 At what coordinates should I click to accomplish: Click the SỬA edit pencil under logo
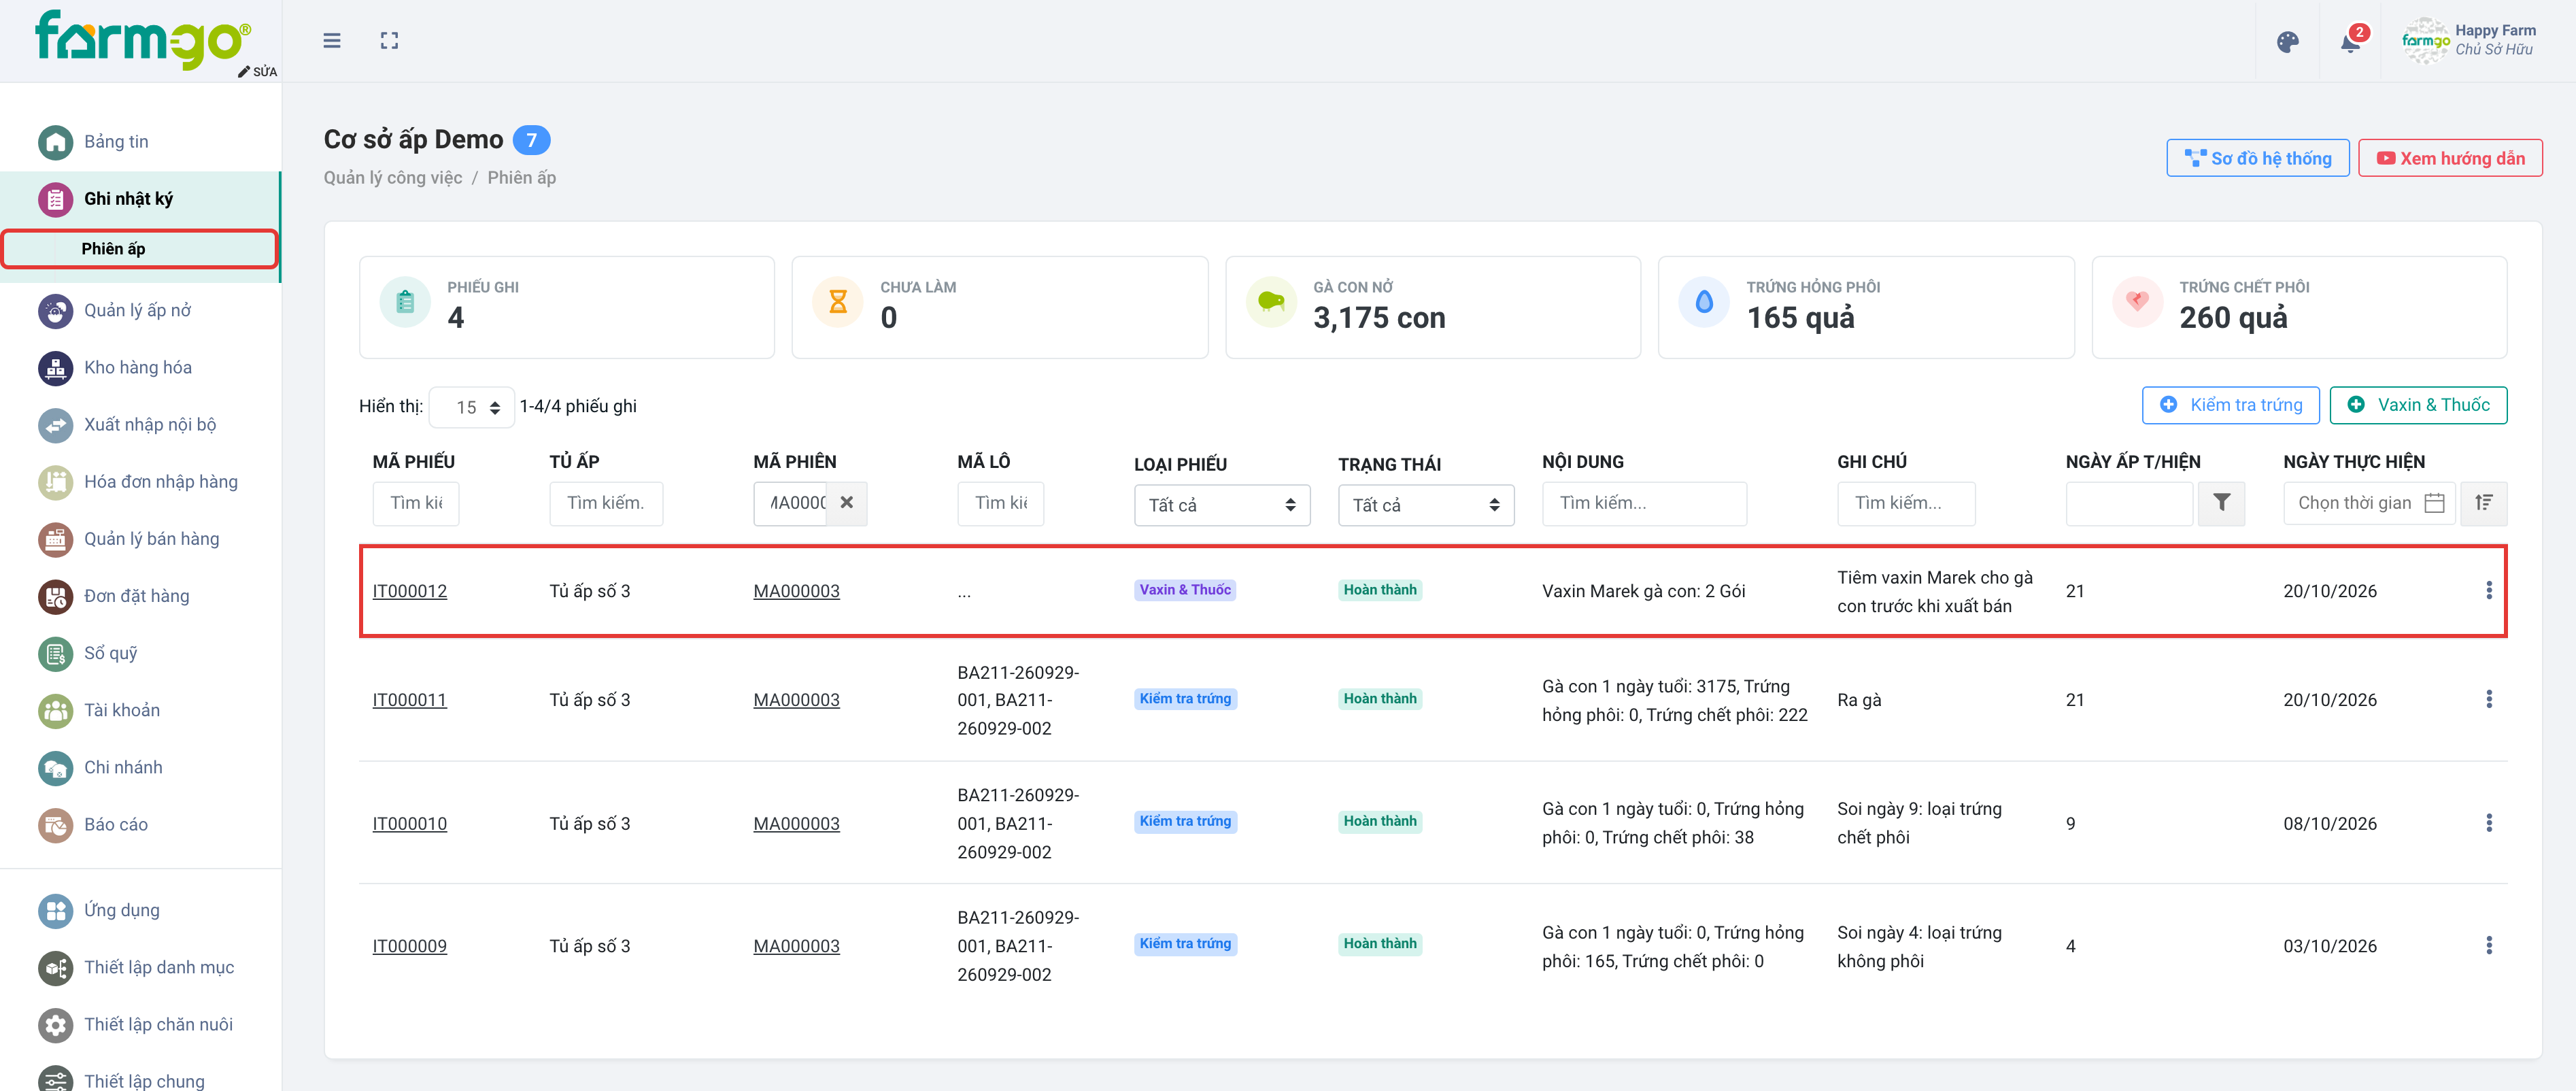[257, 72]
